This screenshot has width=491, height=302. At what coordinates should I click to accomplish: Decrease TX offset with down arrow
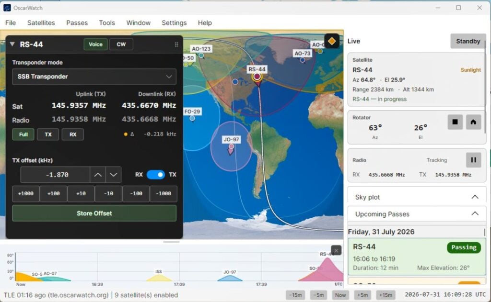(113, 175)
